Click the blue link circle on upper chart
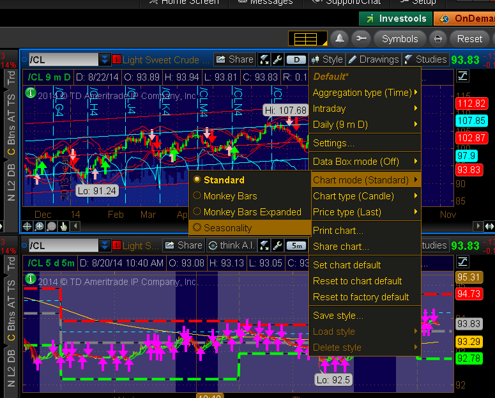 tap(24, 59)
